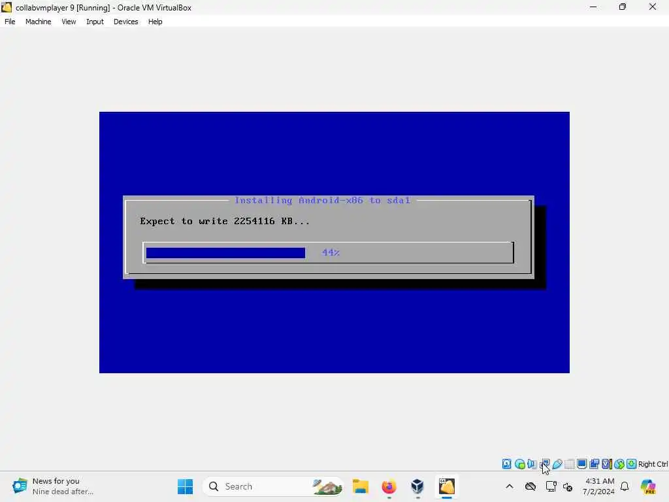Click the network adapters status icon
This screenshot has height=502, width=669.
(544, 464)
